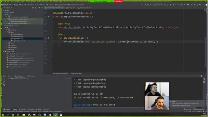Screen dimensions: 208x117
Task: Expand the drawable folder
Action: [x=7, y=30]
